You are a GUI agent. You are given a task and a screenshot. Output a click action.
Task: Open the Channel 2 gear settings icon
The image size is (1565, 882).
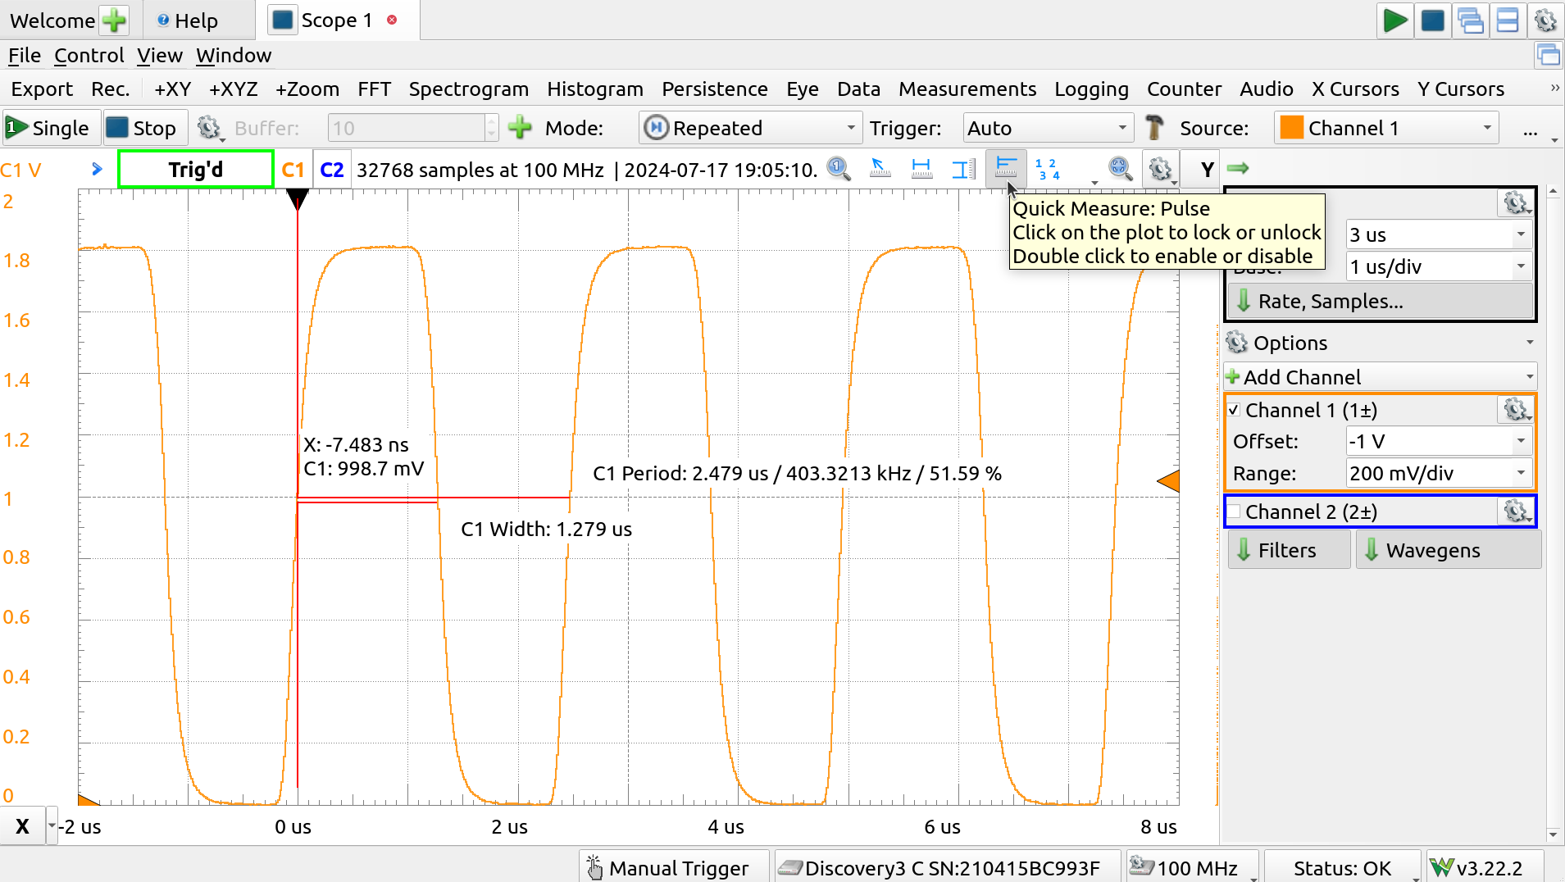pyautogui.click(x=1516, y=511)
